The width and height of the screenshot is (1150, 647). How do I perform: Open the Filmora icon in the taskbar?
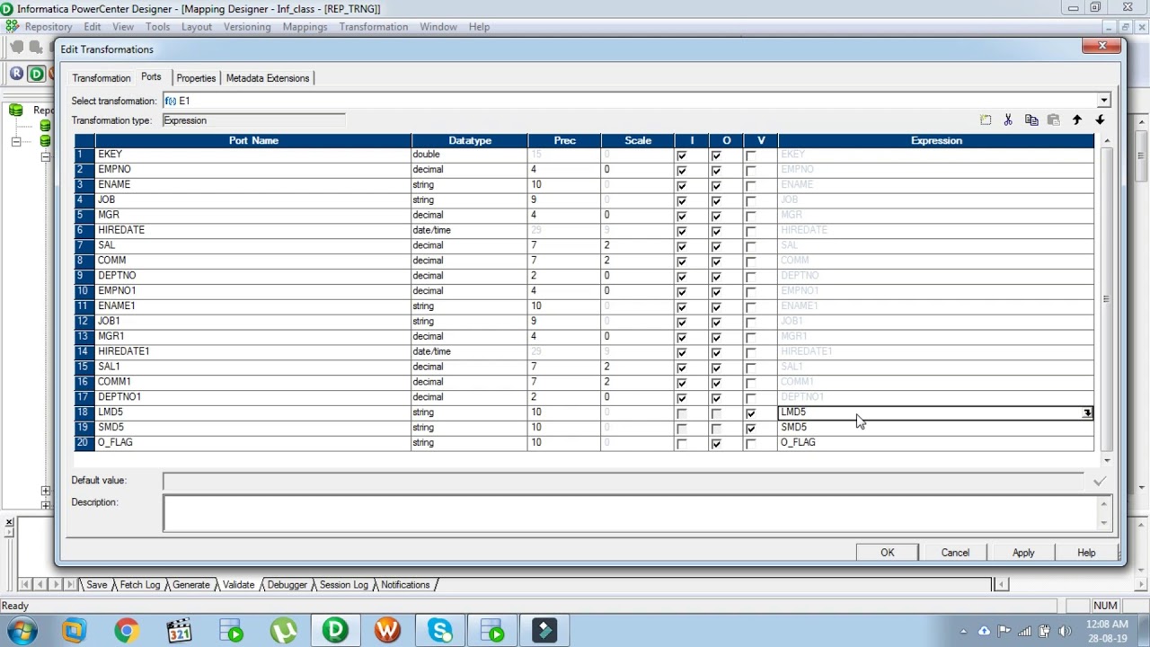click(544, 631)
